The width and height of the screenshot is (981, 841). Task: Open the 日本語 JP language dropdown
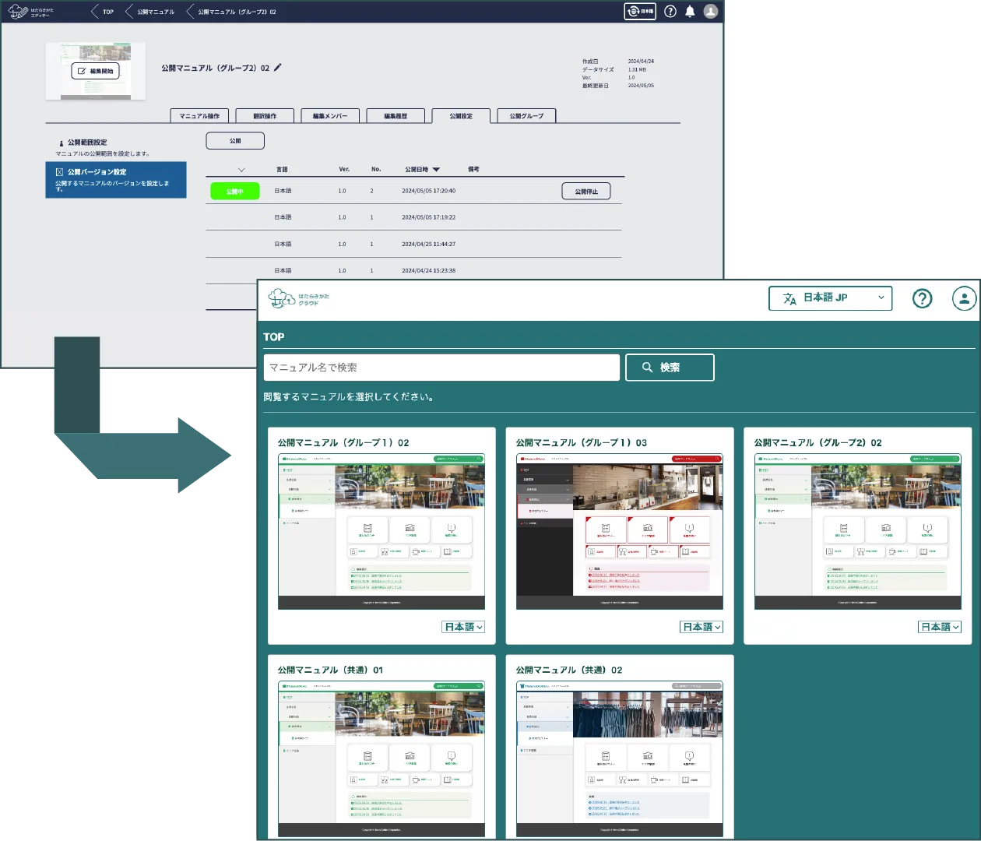pos(830,298)
